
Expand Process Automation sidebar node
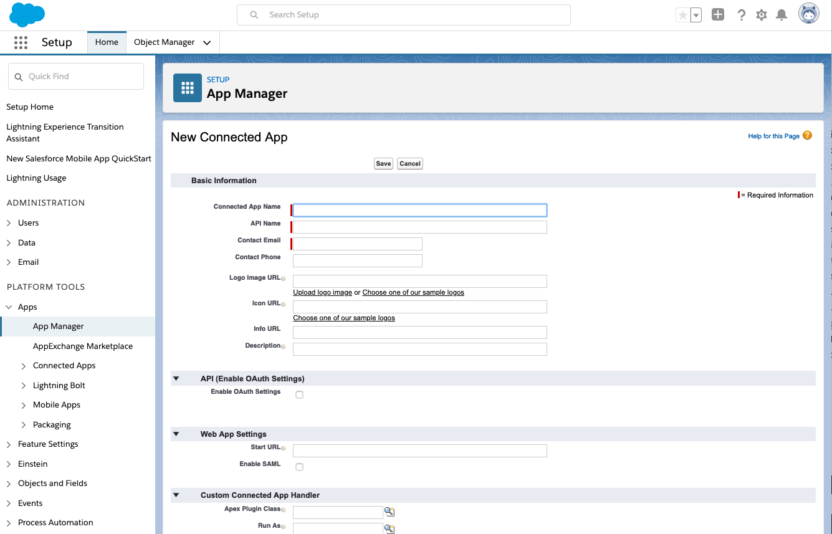point(9,523)
